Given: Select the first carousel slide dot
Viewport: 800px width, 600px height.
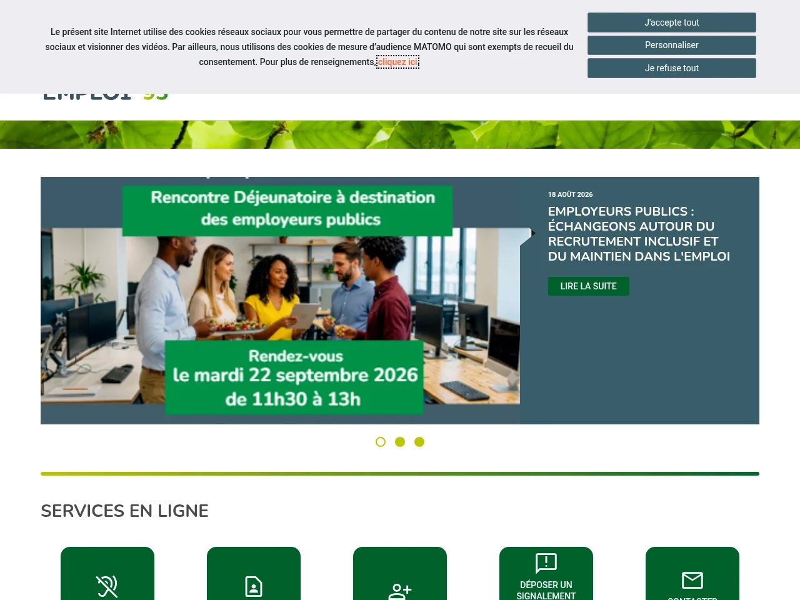Looking at the screenshot, I should [x=381, y=442].
